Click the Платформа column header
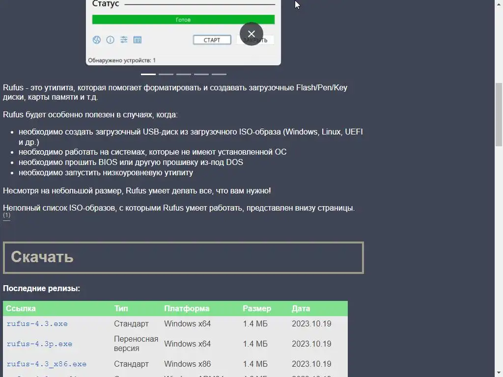This screenshot has height=377, width=503. click(x=187, y=308)
